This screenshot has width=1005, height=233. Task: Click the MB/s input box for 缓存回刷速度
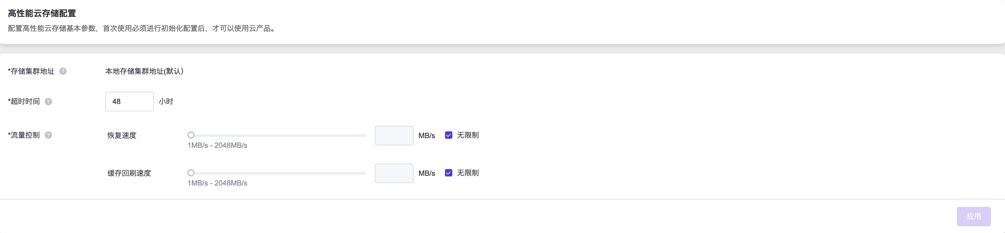click(394, 173)
